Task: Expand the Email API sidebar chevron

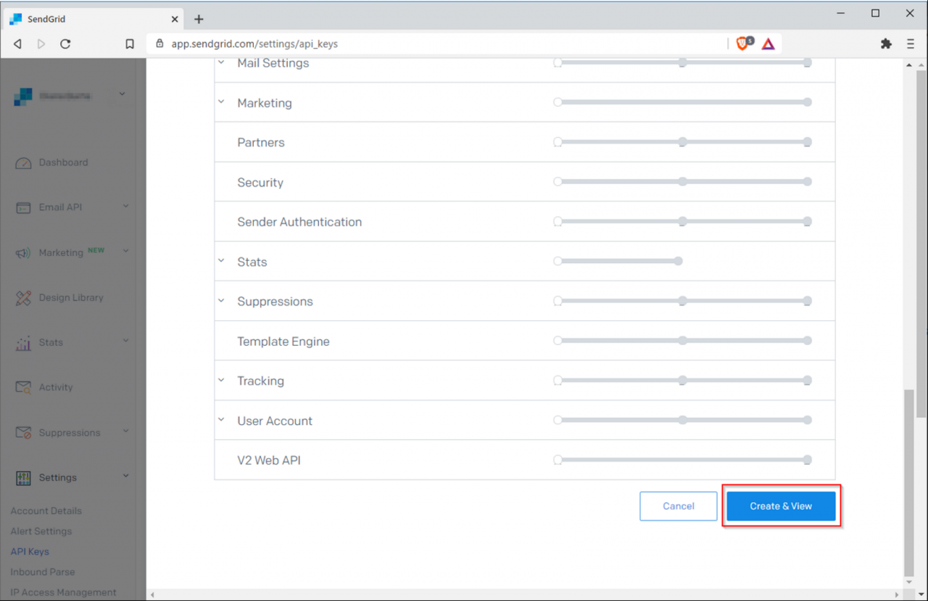Action: pyautogui.click(x=125, y=207)
